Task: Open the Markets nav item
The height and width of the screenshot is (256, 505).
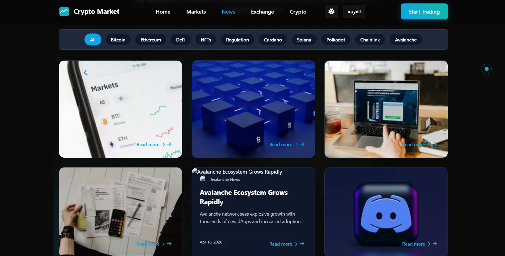Action: click(196, 12)
